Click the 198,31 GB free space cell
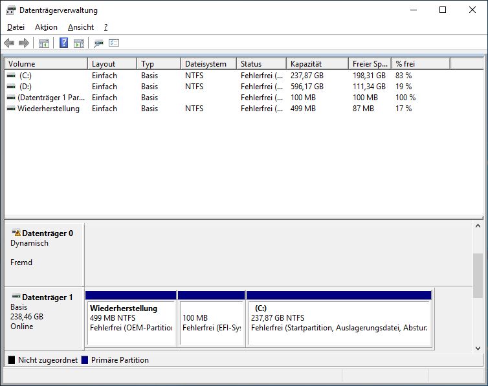Screen dimensions: 488x386 pos(369,76)
